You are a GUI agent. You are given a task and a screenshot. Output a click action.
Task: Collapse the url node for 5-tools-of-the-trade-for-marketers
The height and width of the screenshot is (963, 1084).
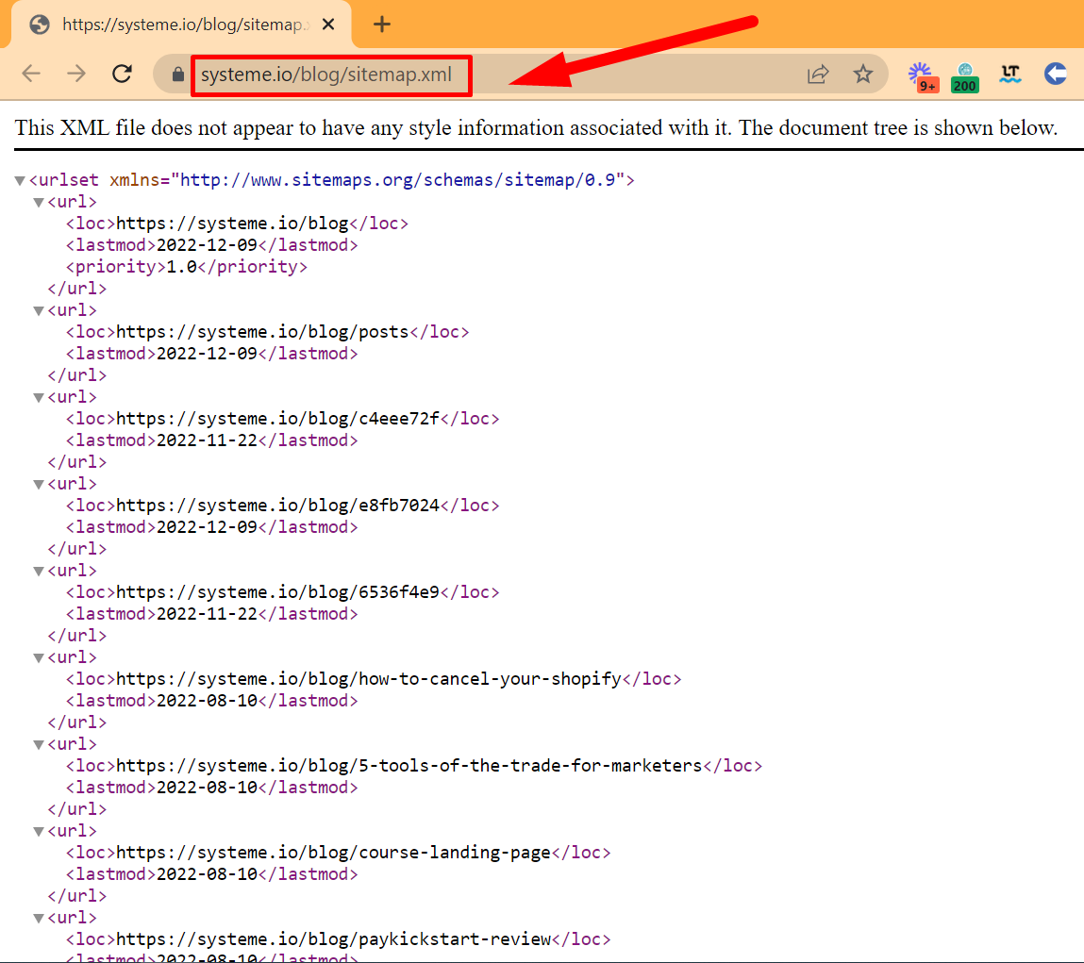(39, 744)
